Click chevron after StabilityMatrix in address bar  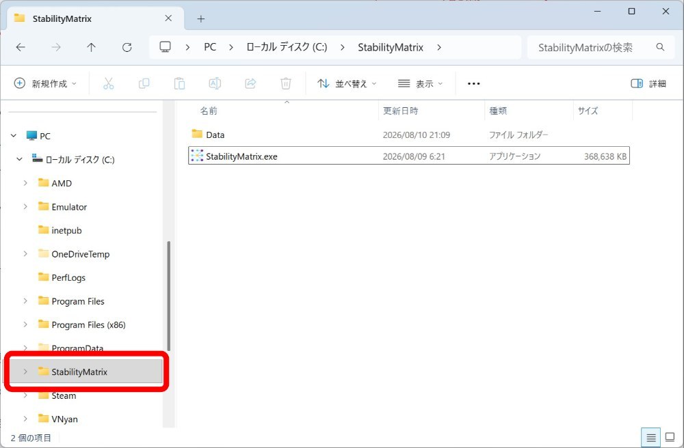(x=439, y=47)
